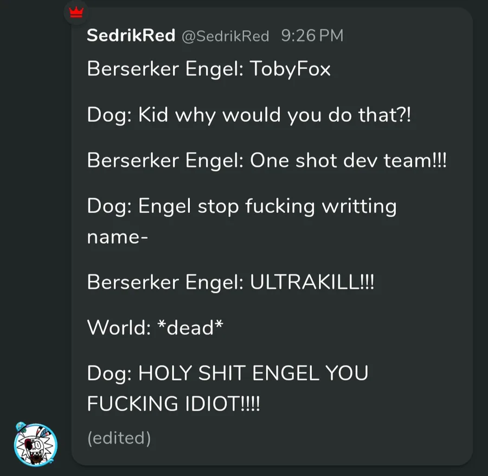488x476 pixels.
Task: Select the "Berserker Engel: TobyFox" line
Action: point(209,69)
